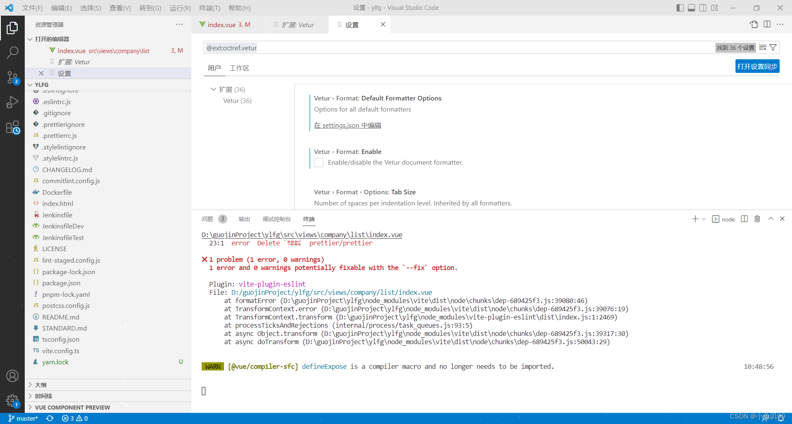
Task: Click the 打开设置同步 button
Action: pos(757,66)
